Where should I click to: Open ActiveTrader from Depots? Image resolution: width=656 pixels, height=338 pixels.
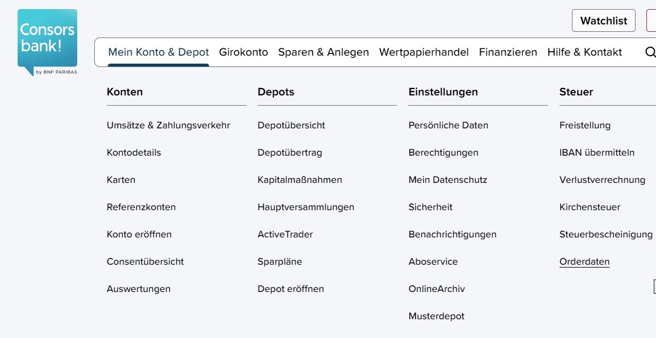(x=285, y=235)
